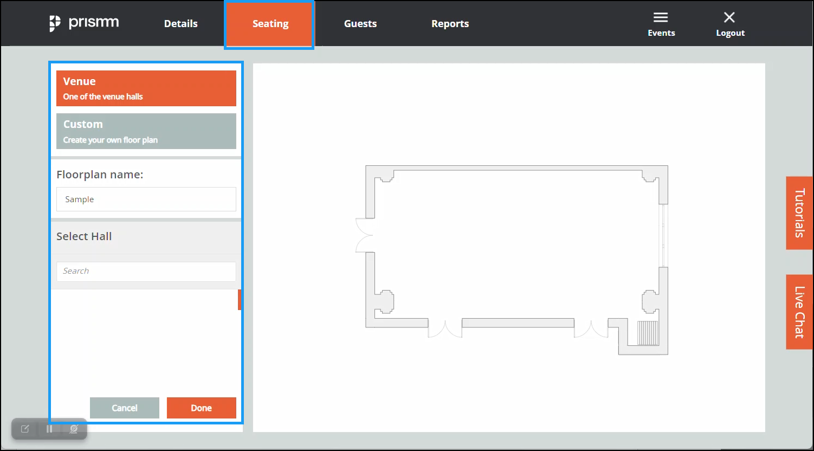
Task: Go to the Guests tab
Action: (x=360, y=24)
